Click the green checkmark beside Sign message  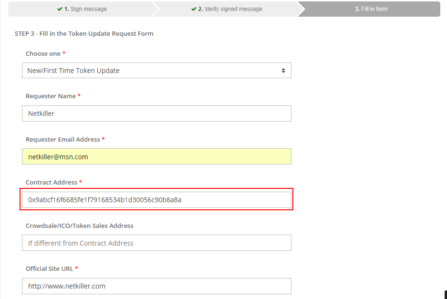[60, 9]
